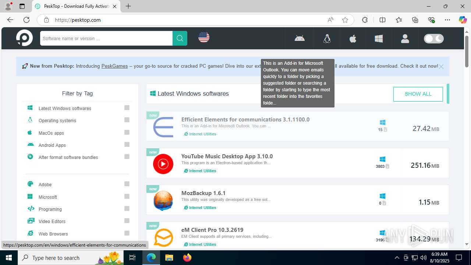Screen dimensions: 471x265
Task: Click the Efficient Elements blue E thumbnail
Action: click(x=163, y=127)
